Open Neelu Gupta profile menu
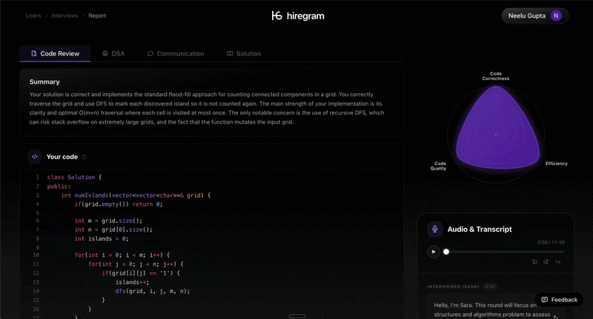 coord(534,16)
